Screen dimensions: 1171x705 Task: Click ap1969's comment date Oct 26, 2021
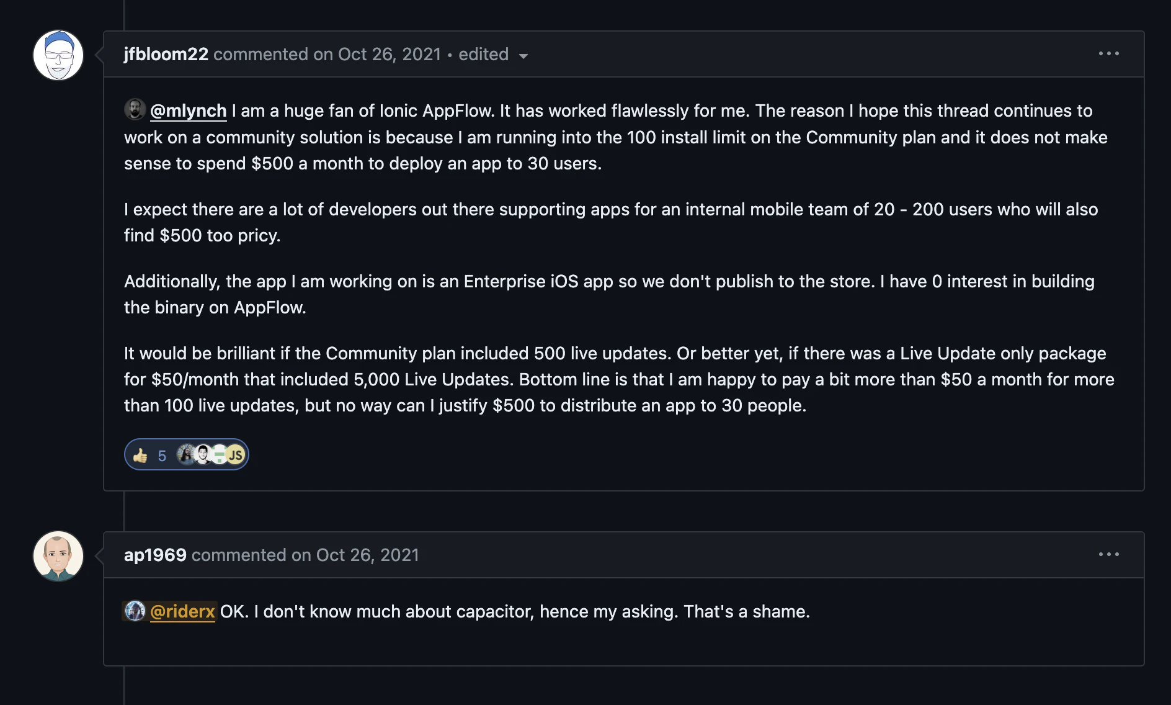point(368,555)
